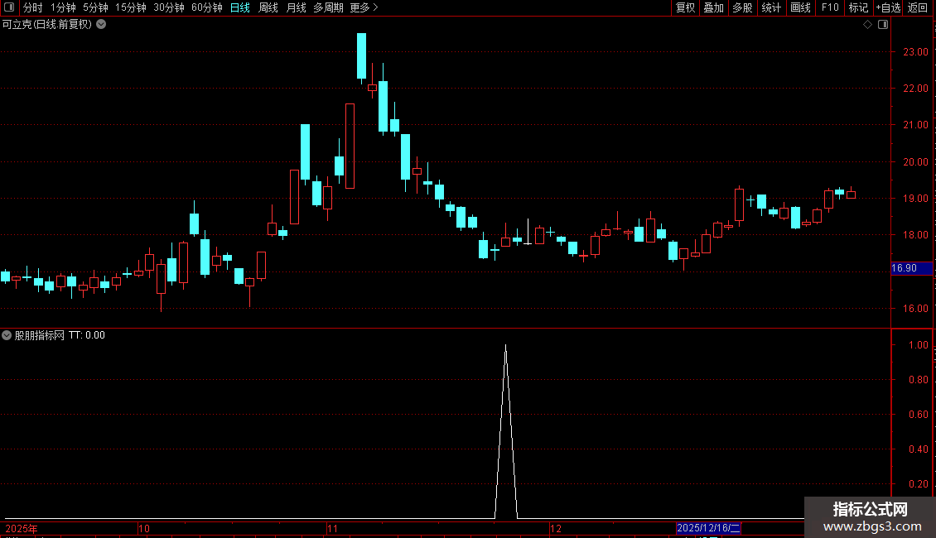Expand the 更多 more periods menu
The height and width of the screenshot is (538, 936).
[364, 7]
